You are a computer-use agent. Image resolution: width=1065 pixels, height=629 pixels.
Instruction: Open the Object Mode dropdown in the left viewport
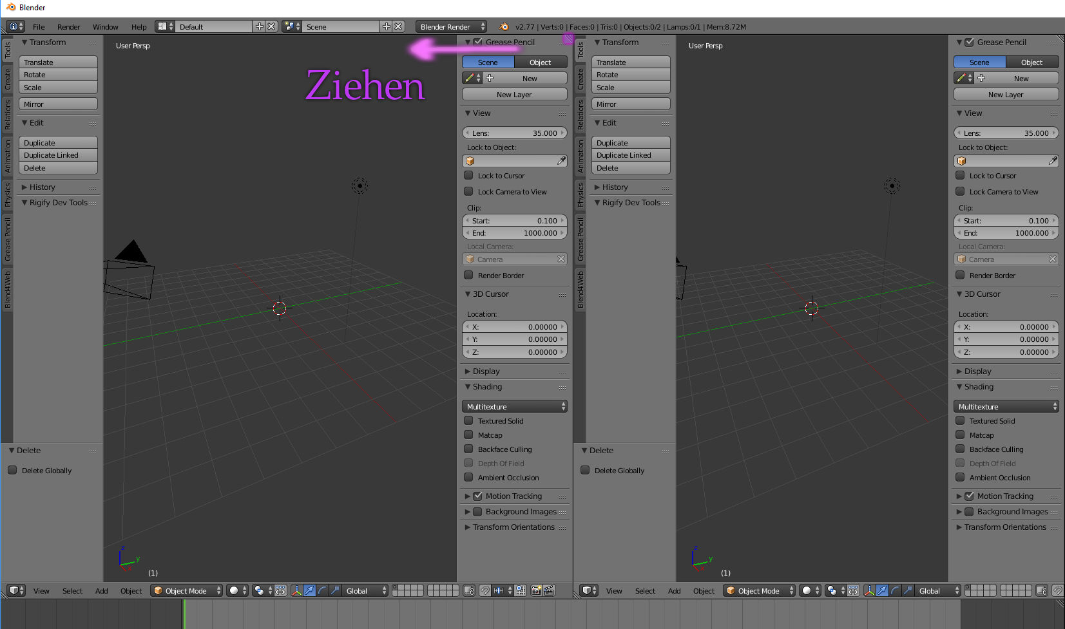coord(187,590)
